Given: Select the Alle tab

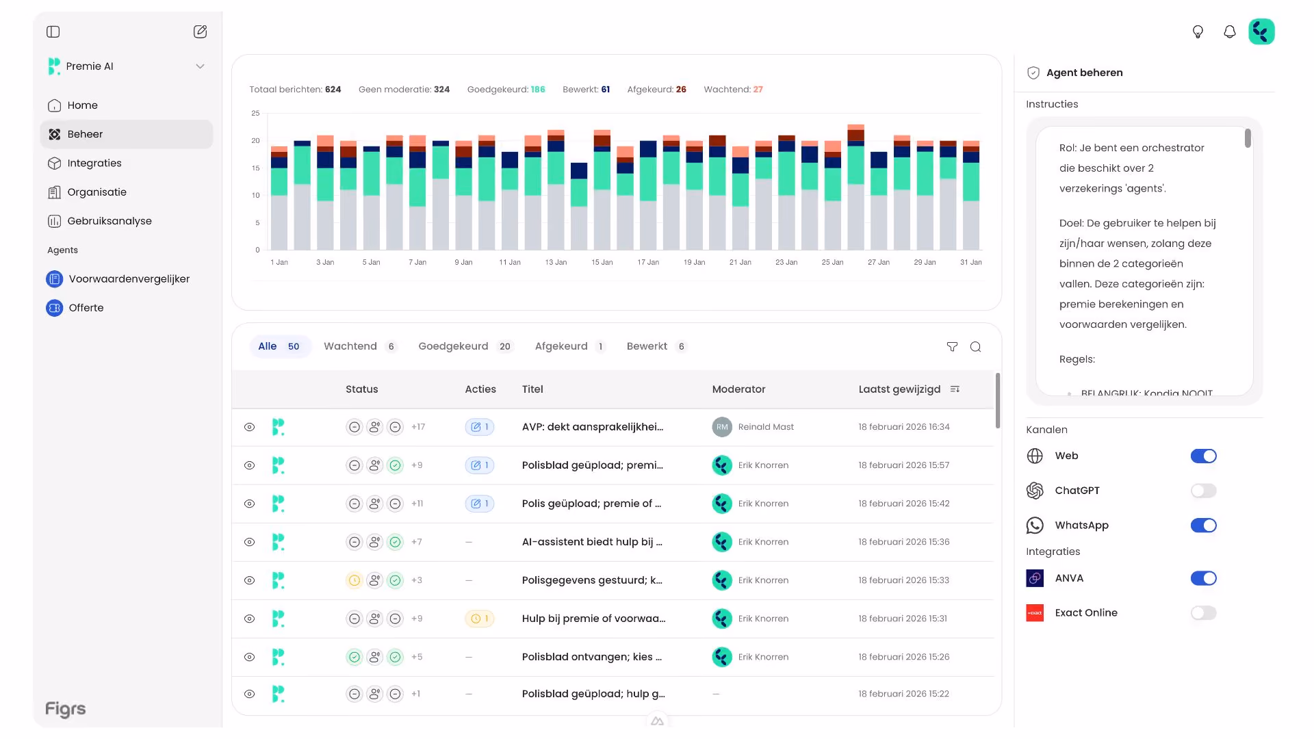Looking at the screenshot, I should pyautogui.click(x=280, y=347).
